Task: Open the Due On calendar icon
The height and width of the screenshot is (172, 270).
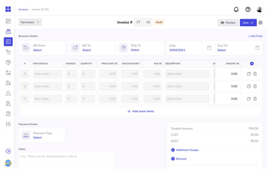Action: pos(257,48)
